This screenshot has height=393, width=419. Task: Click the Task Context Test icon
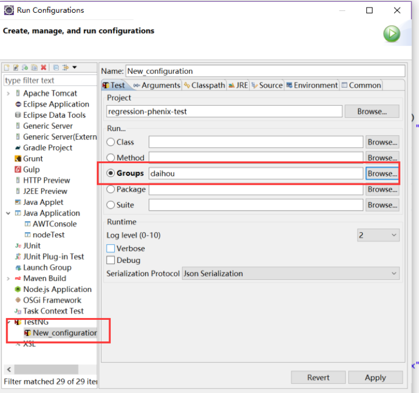(x=18, y=311)
